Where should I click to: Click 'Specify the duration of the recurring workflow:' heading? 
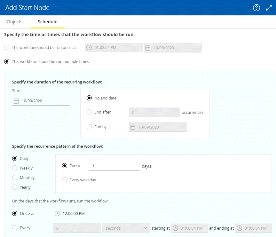coord(57,82)
